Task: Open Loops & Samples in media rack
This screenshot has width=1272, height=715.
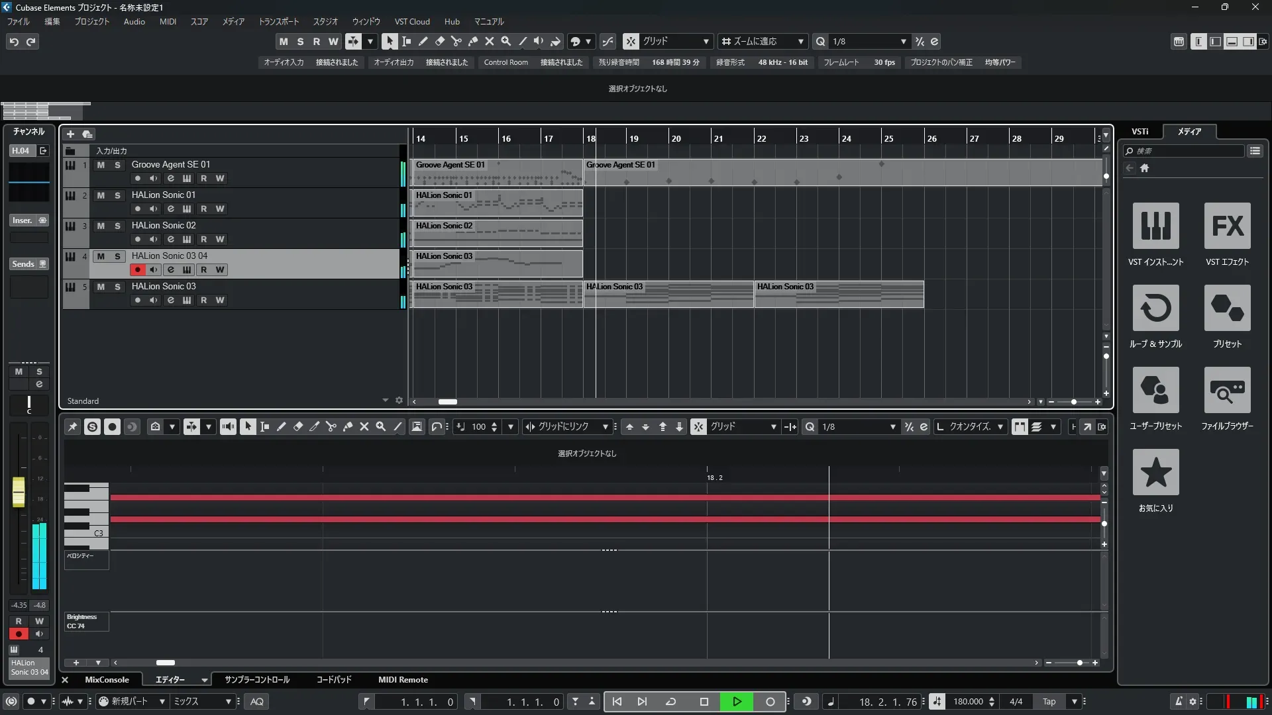Action: pos(1155,308)
